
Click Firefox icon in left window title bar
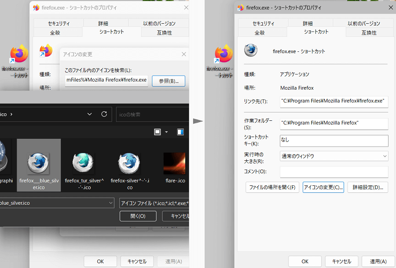37,7
